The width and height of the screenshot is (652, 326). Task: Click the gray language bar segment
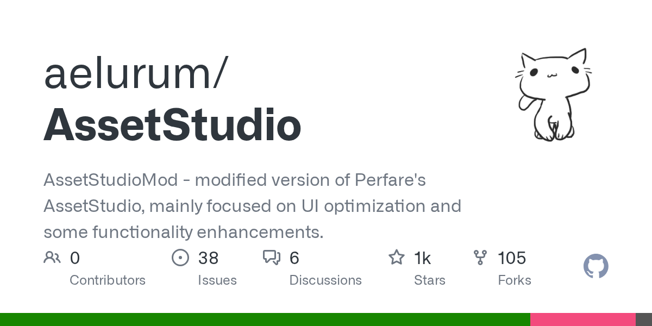(x=644, y=319)
